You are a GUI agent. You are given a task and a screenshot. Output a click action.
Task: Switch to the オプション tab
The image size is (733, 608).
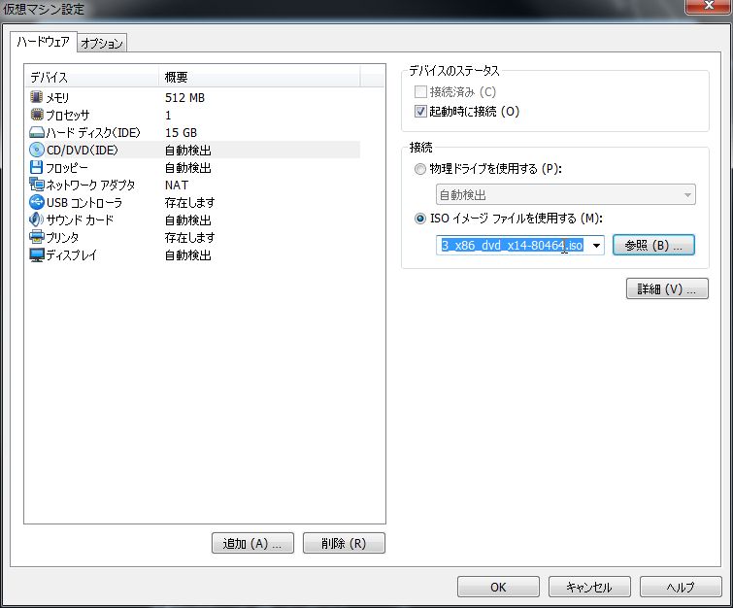[x=101, y=44]
